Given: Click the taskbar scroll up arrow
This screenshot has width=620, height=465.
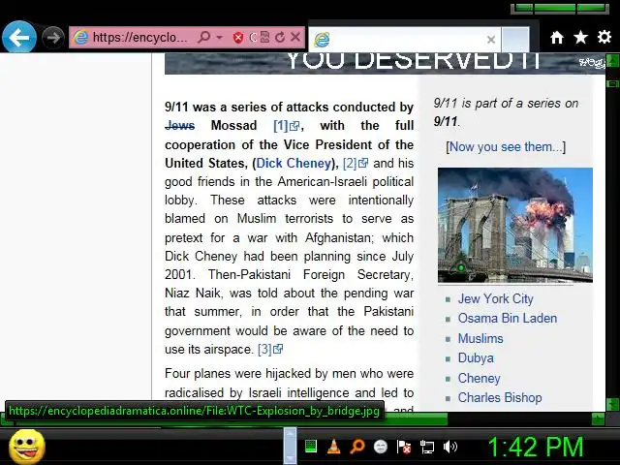Looking at the screenshot, I should tap(290, 435).
